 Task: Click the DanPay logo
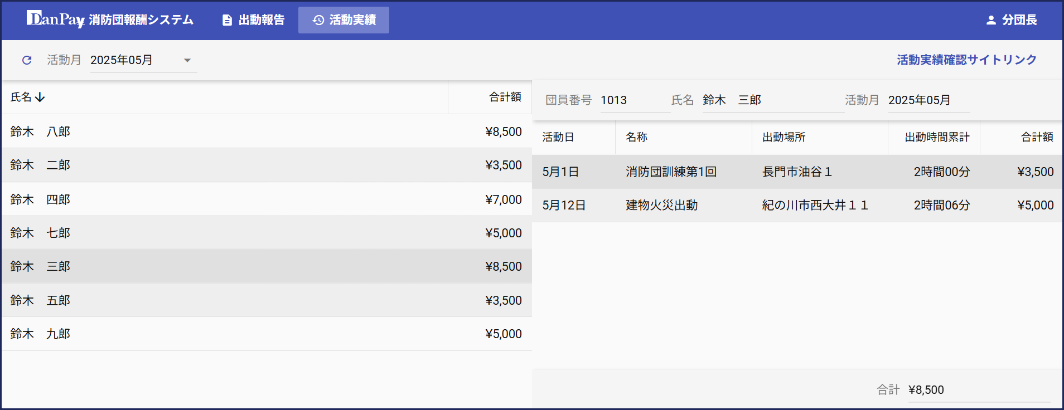point(55,19)
